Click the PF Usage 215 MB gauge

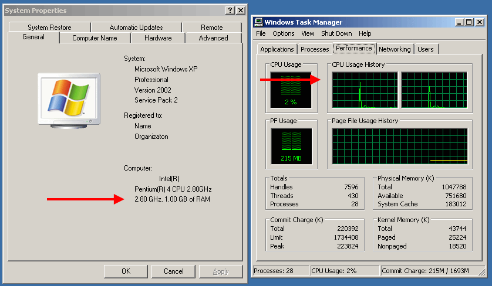[x=291, y=147]
